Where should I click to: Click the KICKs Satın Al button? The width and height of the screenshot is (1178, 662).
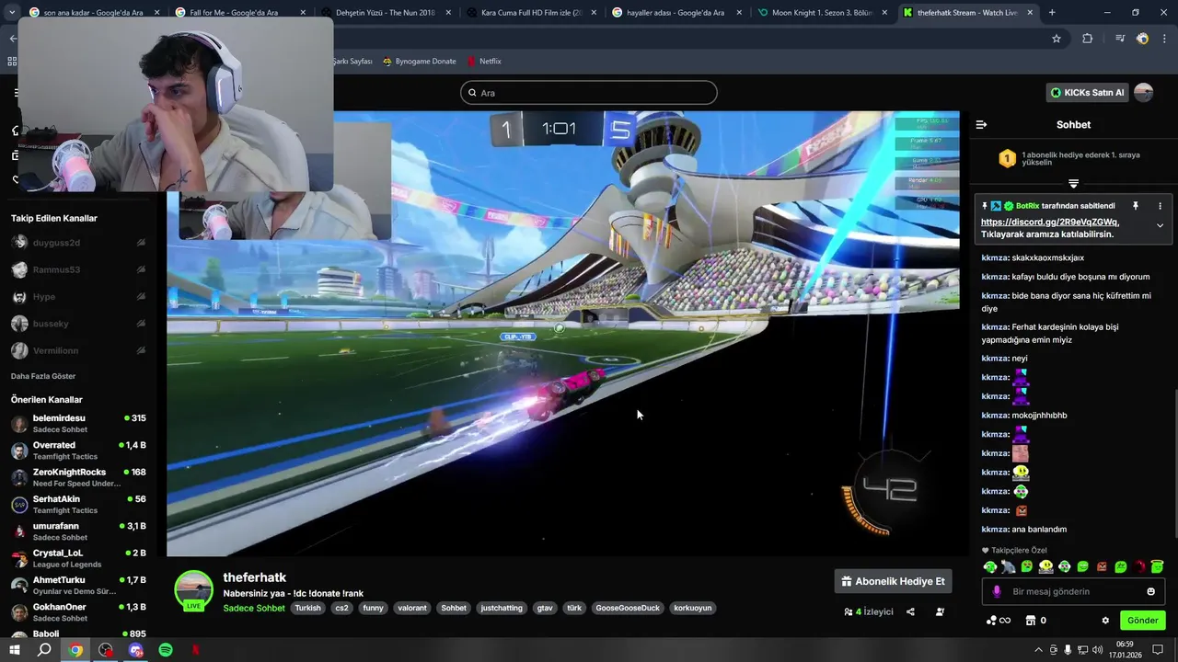pos(1087,93)
